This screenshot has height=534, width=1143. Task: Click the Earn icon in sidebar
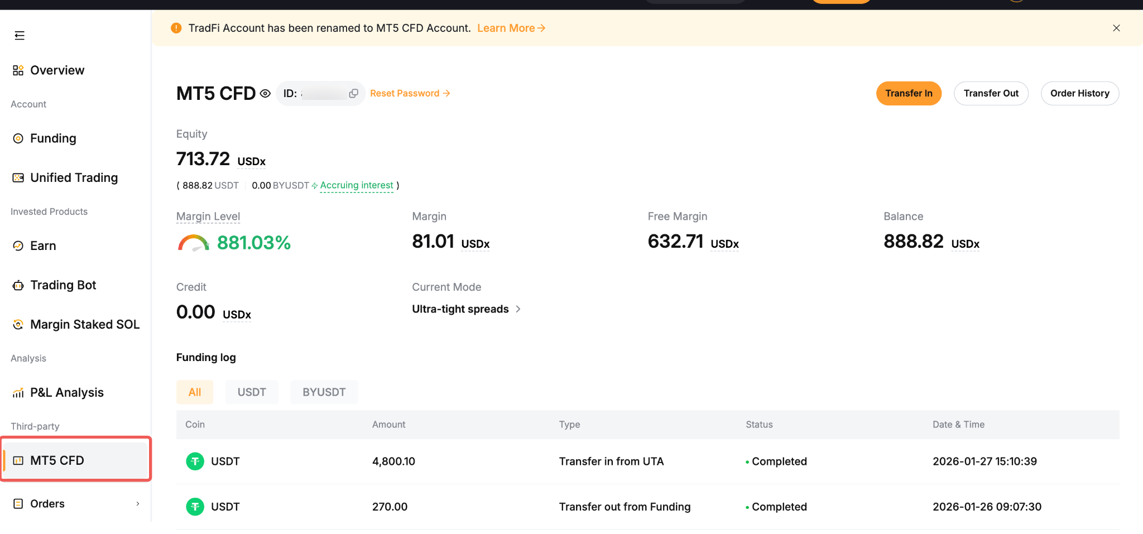[x=18, y=246]
